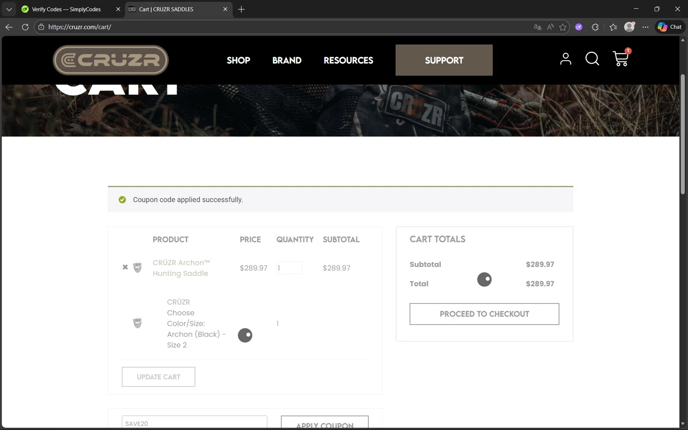Viewport: 688px width, 430px height.
Task: Click the page vertical scrollbar thumb
Action: [x=682, y=134]
